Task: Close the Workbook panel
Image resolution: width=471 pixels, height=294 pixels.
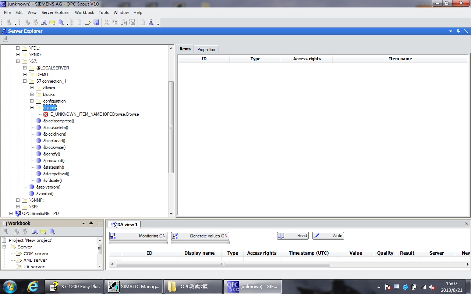Action: [99, 223]
